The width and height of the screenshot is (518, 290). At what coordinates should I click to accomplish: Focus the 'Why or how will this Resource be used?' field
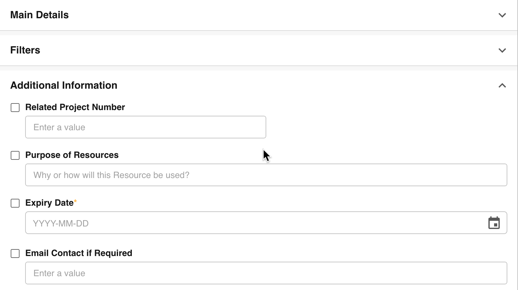tap(266, 175)
